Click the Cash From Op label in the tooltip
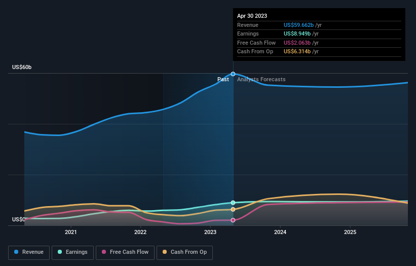Viewport: 416px width, 266px height. click(255, 52)
